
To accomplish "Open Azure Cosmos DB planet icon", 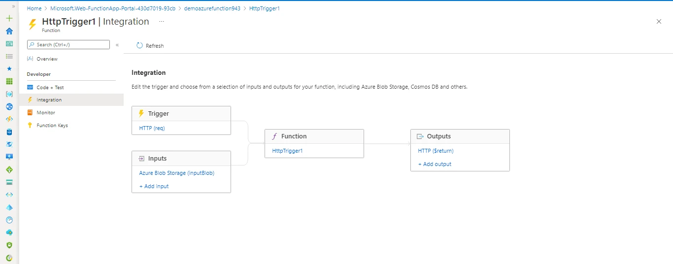I will [9, 144].
